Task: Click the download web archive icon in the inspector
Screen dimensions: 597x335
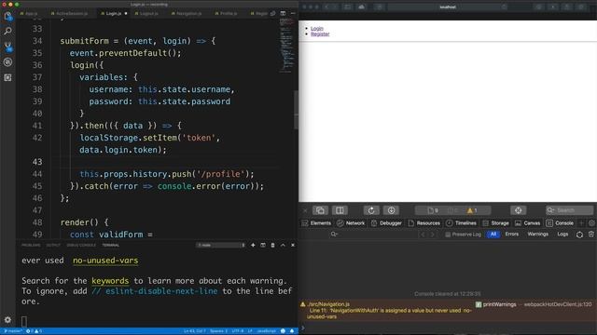Action: [391, 210]
